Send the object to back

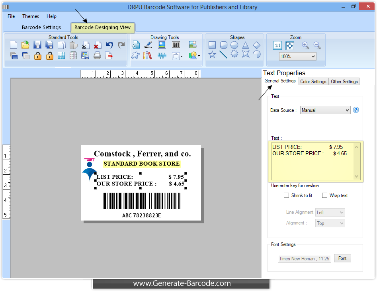point(25,56)
